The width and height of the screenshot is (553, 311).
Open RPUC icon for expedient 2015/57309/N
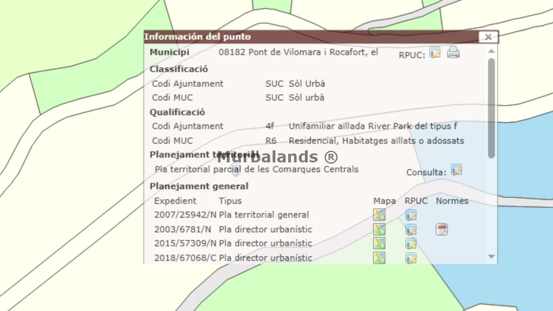pos(411,244)
